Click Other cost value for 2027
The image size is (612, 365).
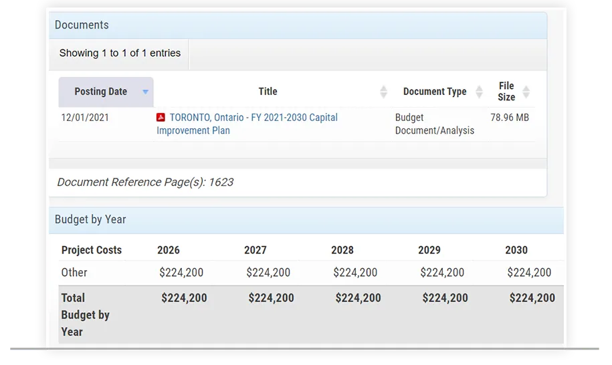[268, 273]
